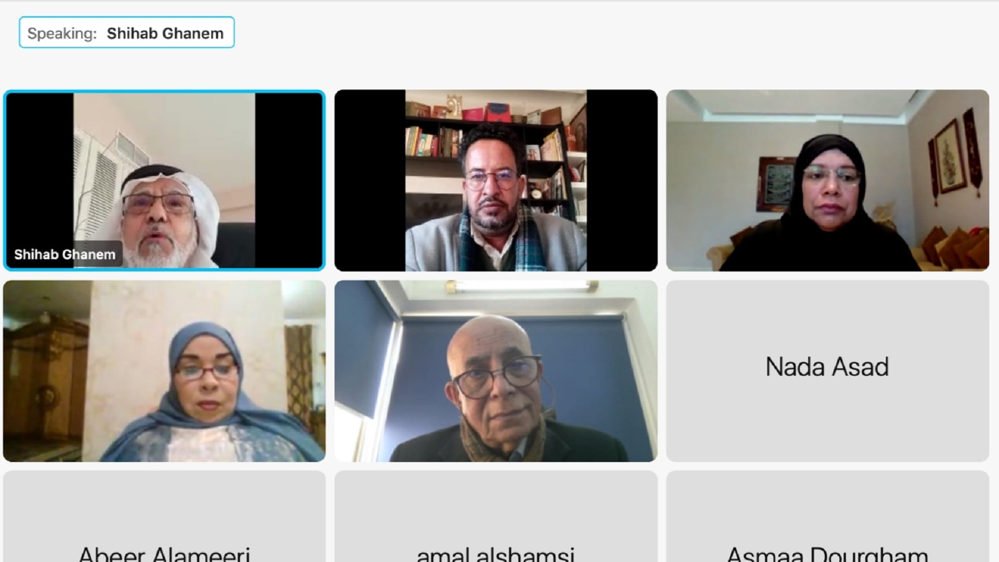Screen dimensions: 999x562
Task: Select the woman in blue hijab video
Action: click(164, 371)
